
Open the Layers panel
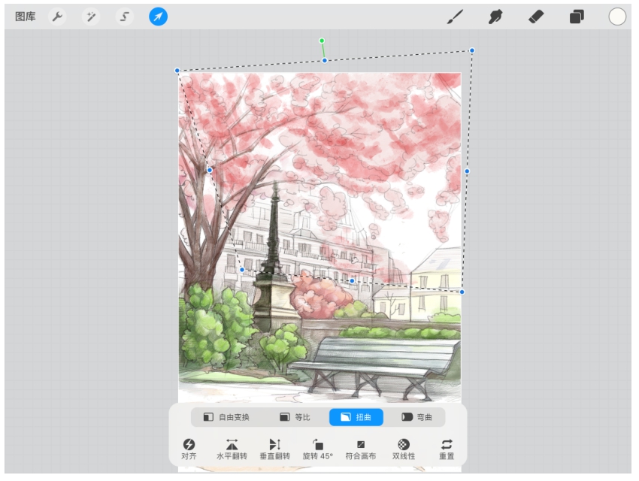[x=577, y=17]
